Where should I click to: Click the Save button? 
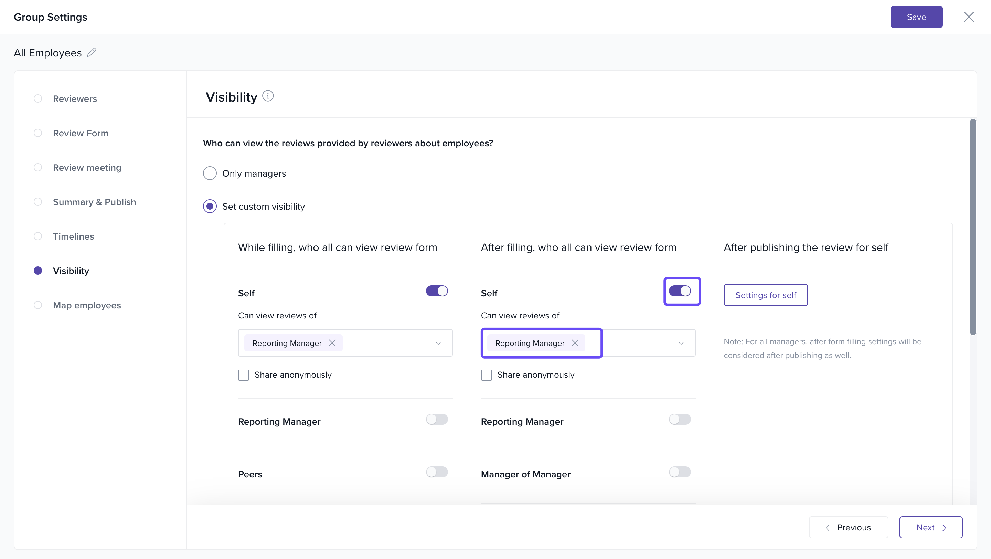(916, 17)
